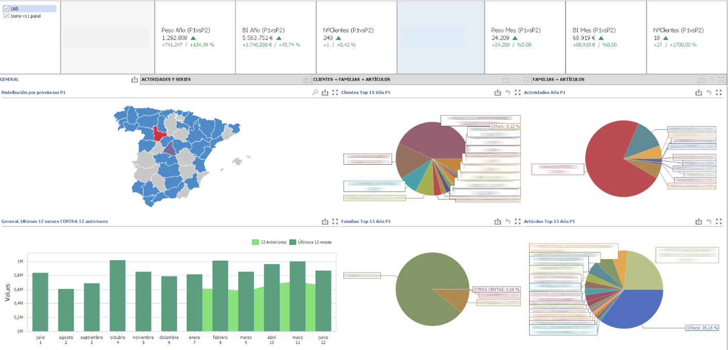The image size is (728, 350).
Task: Undo drill on Actividades Año P1 chart
Action: (708, 92)
